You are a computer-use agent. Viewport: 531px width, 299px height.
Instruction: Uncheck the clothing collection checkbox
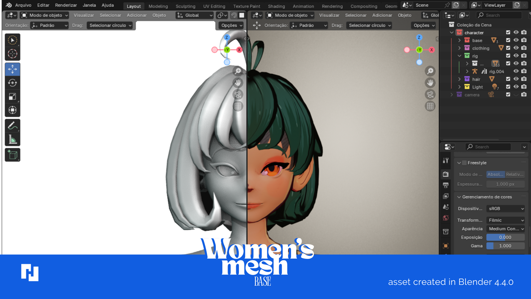(508, 48)
